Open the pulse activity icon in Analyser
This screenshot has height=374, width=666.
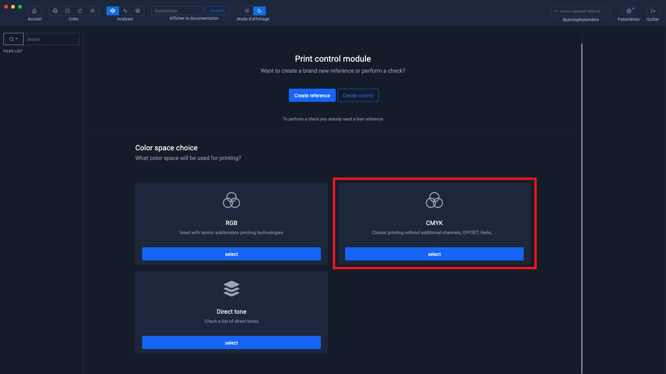point(125,11)
